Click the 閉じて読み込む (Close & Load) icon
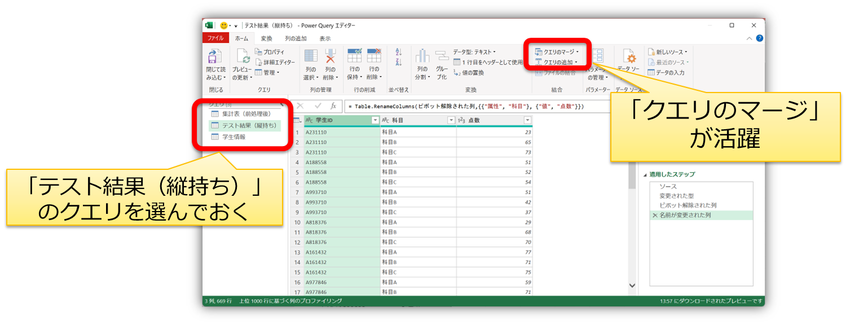 214,56
